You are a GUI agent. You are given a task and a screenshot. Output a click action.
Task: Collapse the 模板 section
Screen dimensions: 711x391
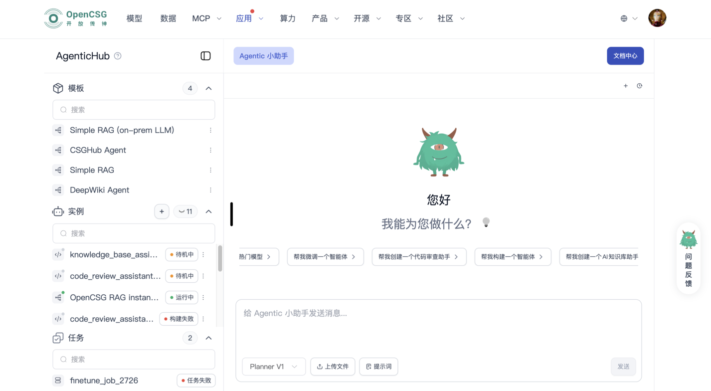pyautogui.click(x=208, y=88)
